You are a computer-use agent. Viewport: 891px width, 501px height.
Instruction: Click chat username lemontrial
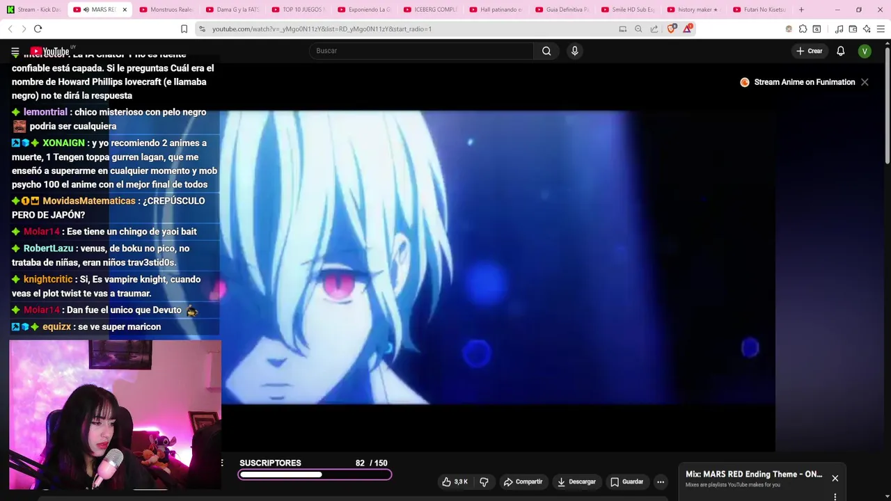point(45,112)
